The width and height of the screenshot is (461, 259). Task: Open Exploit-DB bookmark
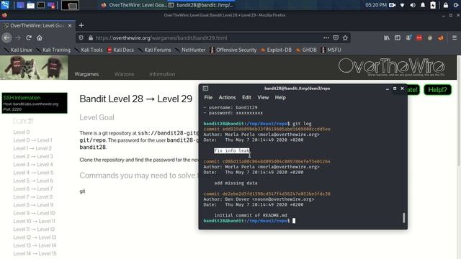tap(276, 50)
